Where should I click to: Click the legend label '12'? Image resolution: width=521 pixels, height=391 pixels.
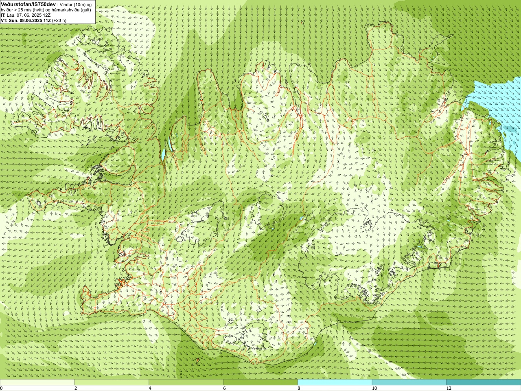[449, 388]
